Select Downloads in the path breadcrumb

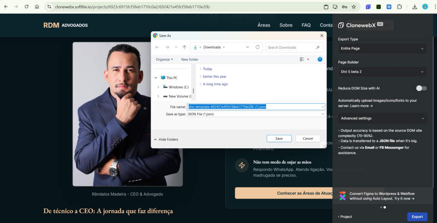tap(212, 47)
